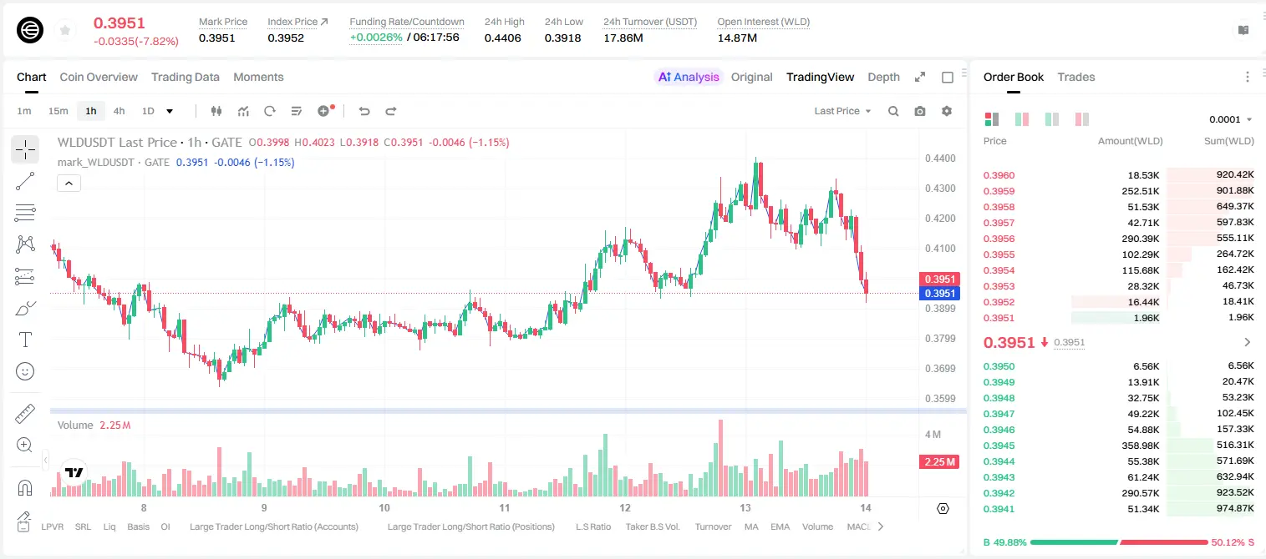This screenshot has width=1266, height=559.
Task: Select the trend line drawing tool
Action: pos(25,181)
